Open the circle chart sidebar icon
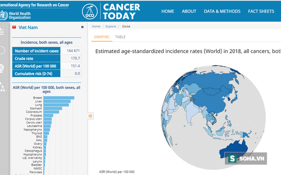Image resolution: width=281 pixels, height=175 pixels. coord(2,50)
